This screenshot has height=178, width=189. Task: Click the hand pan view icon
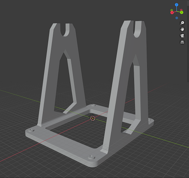[182, 29]
